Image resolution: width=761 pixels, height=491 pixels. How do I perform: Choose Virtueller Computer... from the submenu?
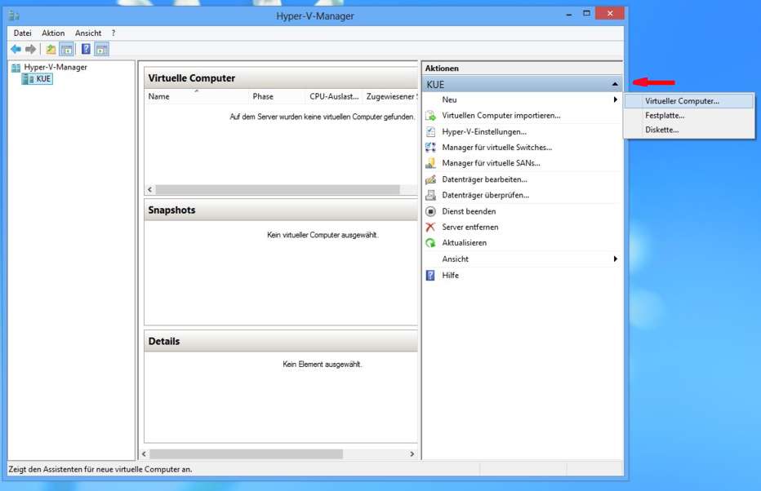689,101
